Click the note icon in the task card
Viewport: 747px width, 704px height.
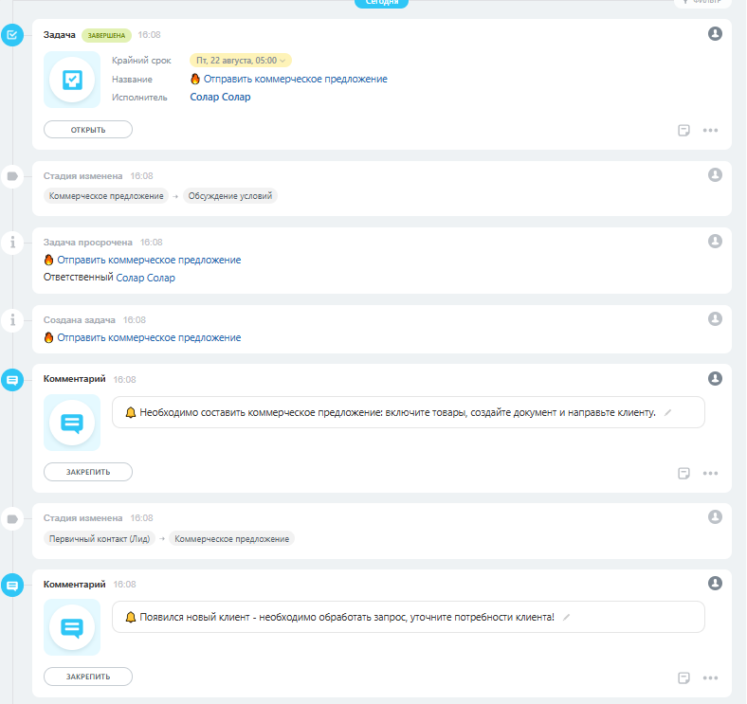(683, 131)
